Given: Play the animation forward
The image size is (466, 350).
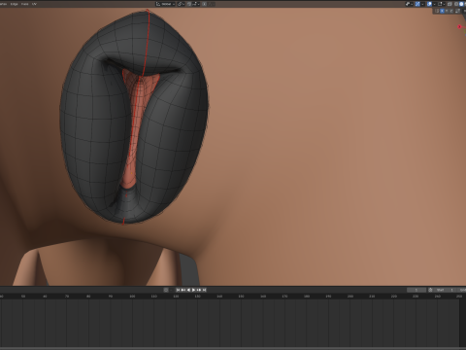Looking at the screenshot, I should tap(193, 290).
